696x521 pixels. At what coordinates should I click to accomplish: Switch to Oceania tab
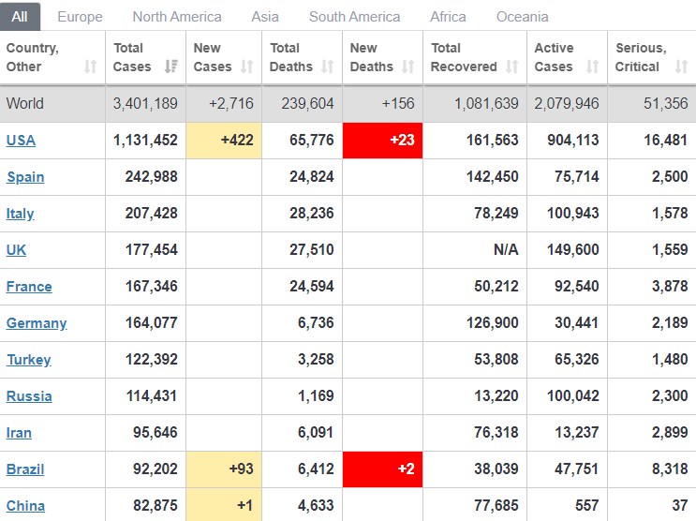point(522,17)
